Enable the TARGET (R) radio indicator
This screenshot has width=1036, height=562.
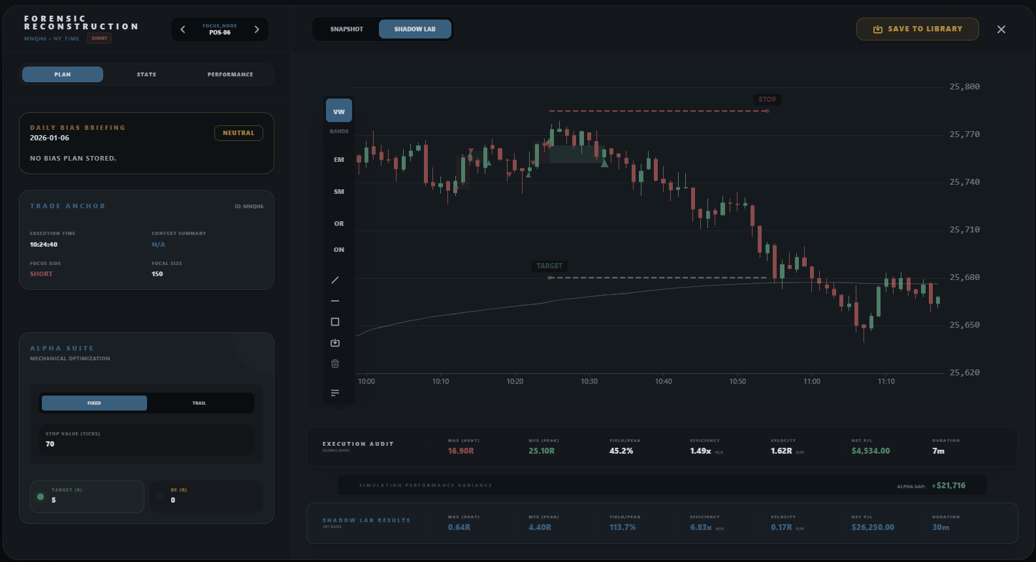[x=40, y=497]
